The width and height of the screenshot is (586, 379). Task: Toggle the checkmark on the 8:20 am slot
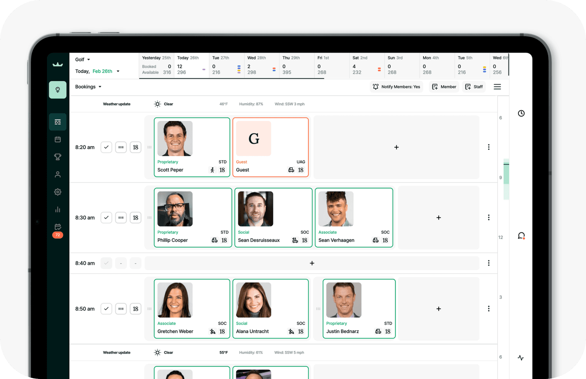point(106,147)
